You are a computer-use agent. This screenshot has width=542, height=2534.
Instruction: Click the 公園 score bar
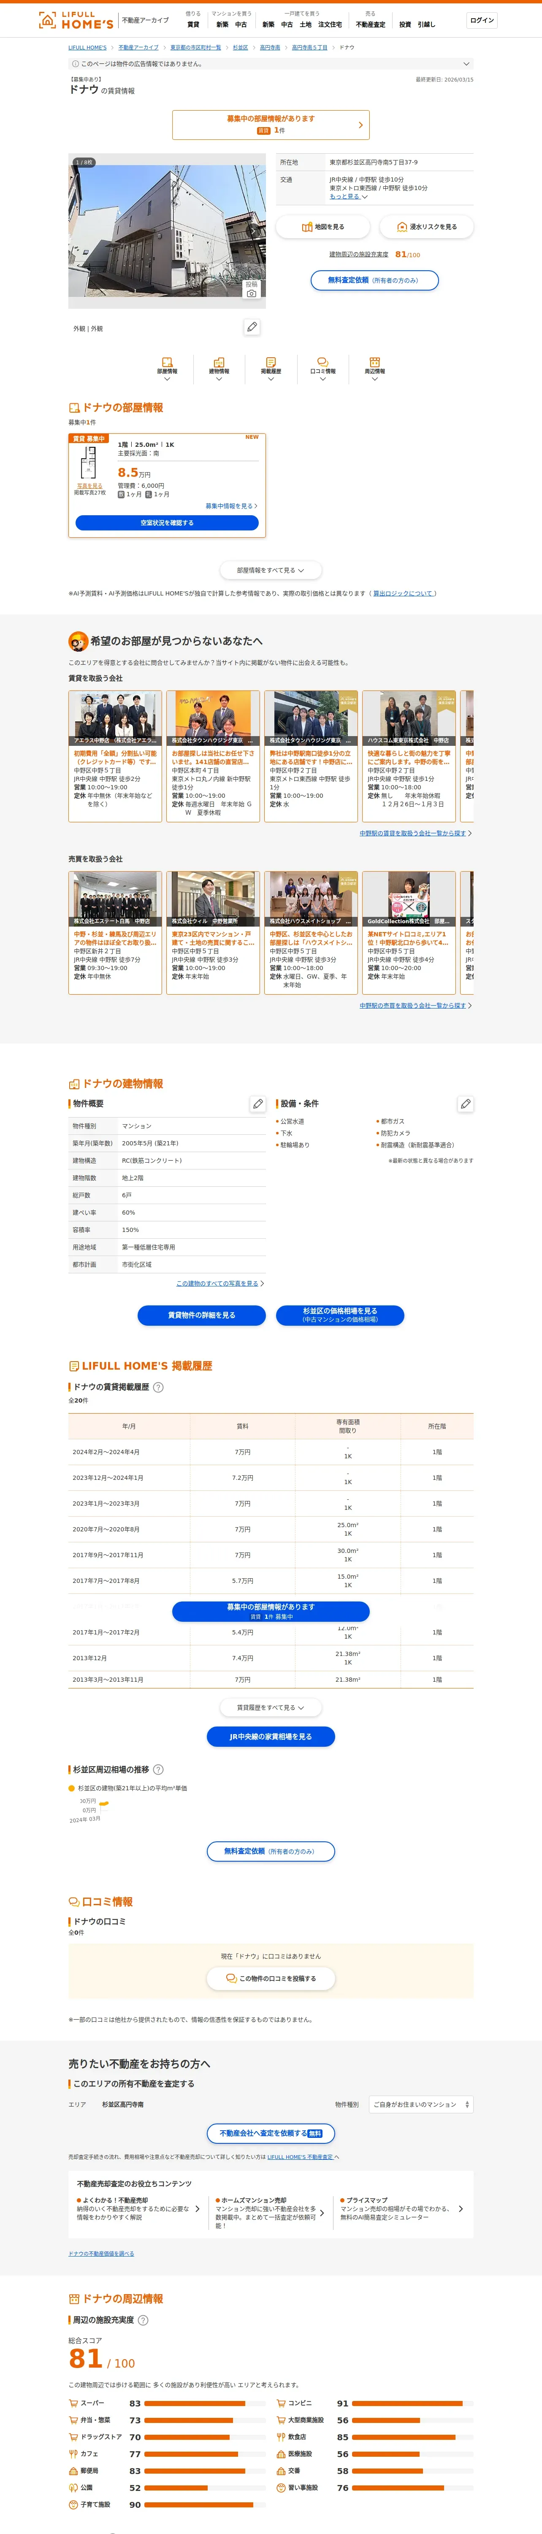click(205, 2488)
